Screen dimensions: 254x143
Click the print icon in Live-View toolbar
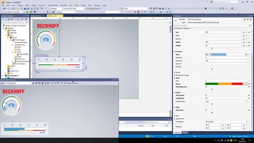[42, 83]
